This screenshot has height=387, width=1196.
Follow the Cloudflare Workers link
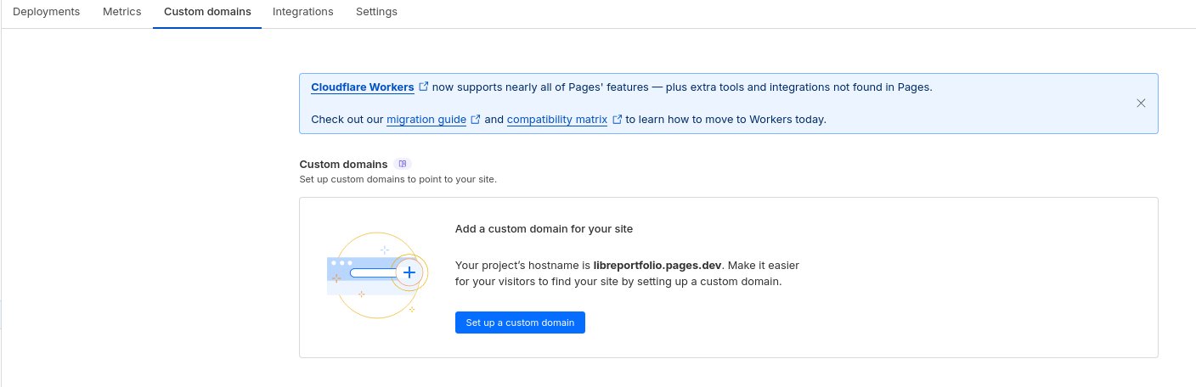point(363,87)
